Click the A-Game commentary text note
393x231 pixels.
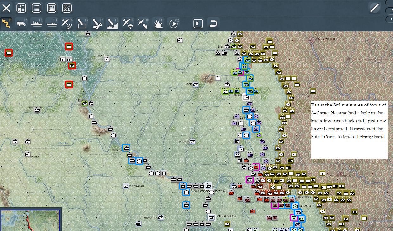pos(349,130)
